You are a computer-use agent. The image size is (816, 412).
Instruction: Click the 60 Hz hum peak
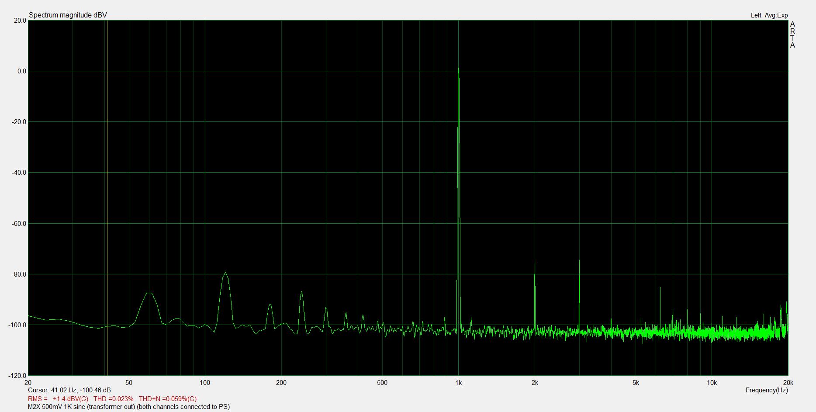coord(149,293)
